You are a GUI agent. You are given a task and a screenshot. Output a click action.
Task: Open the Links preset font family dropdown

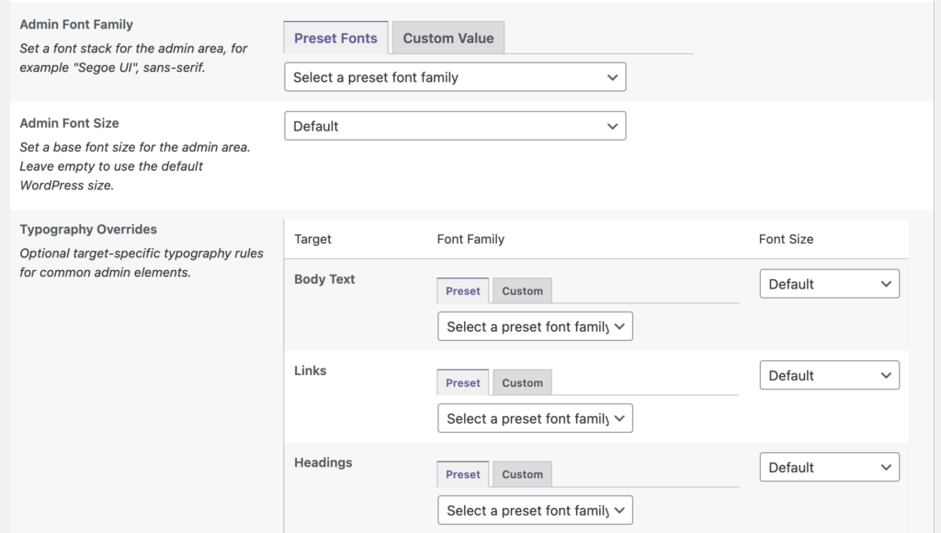click(535, 418)
